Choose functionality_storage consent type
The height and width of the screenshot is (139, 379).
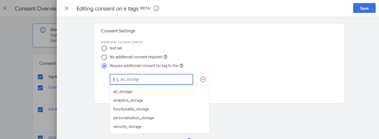click(131, 109)
